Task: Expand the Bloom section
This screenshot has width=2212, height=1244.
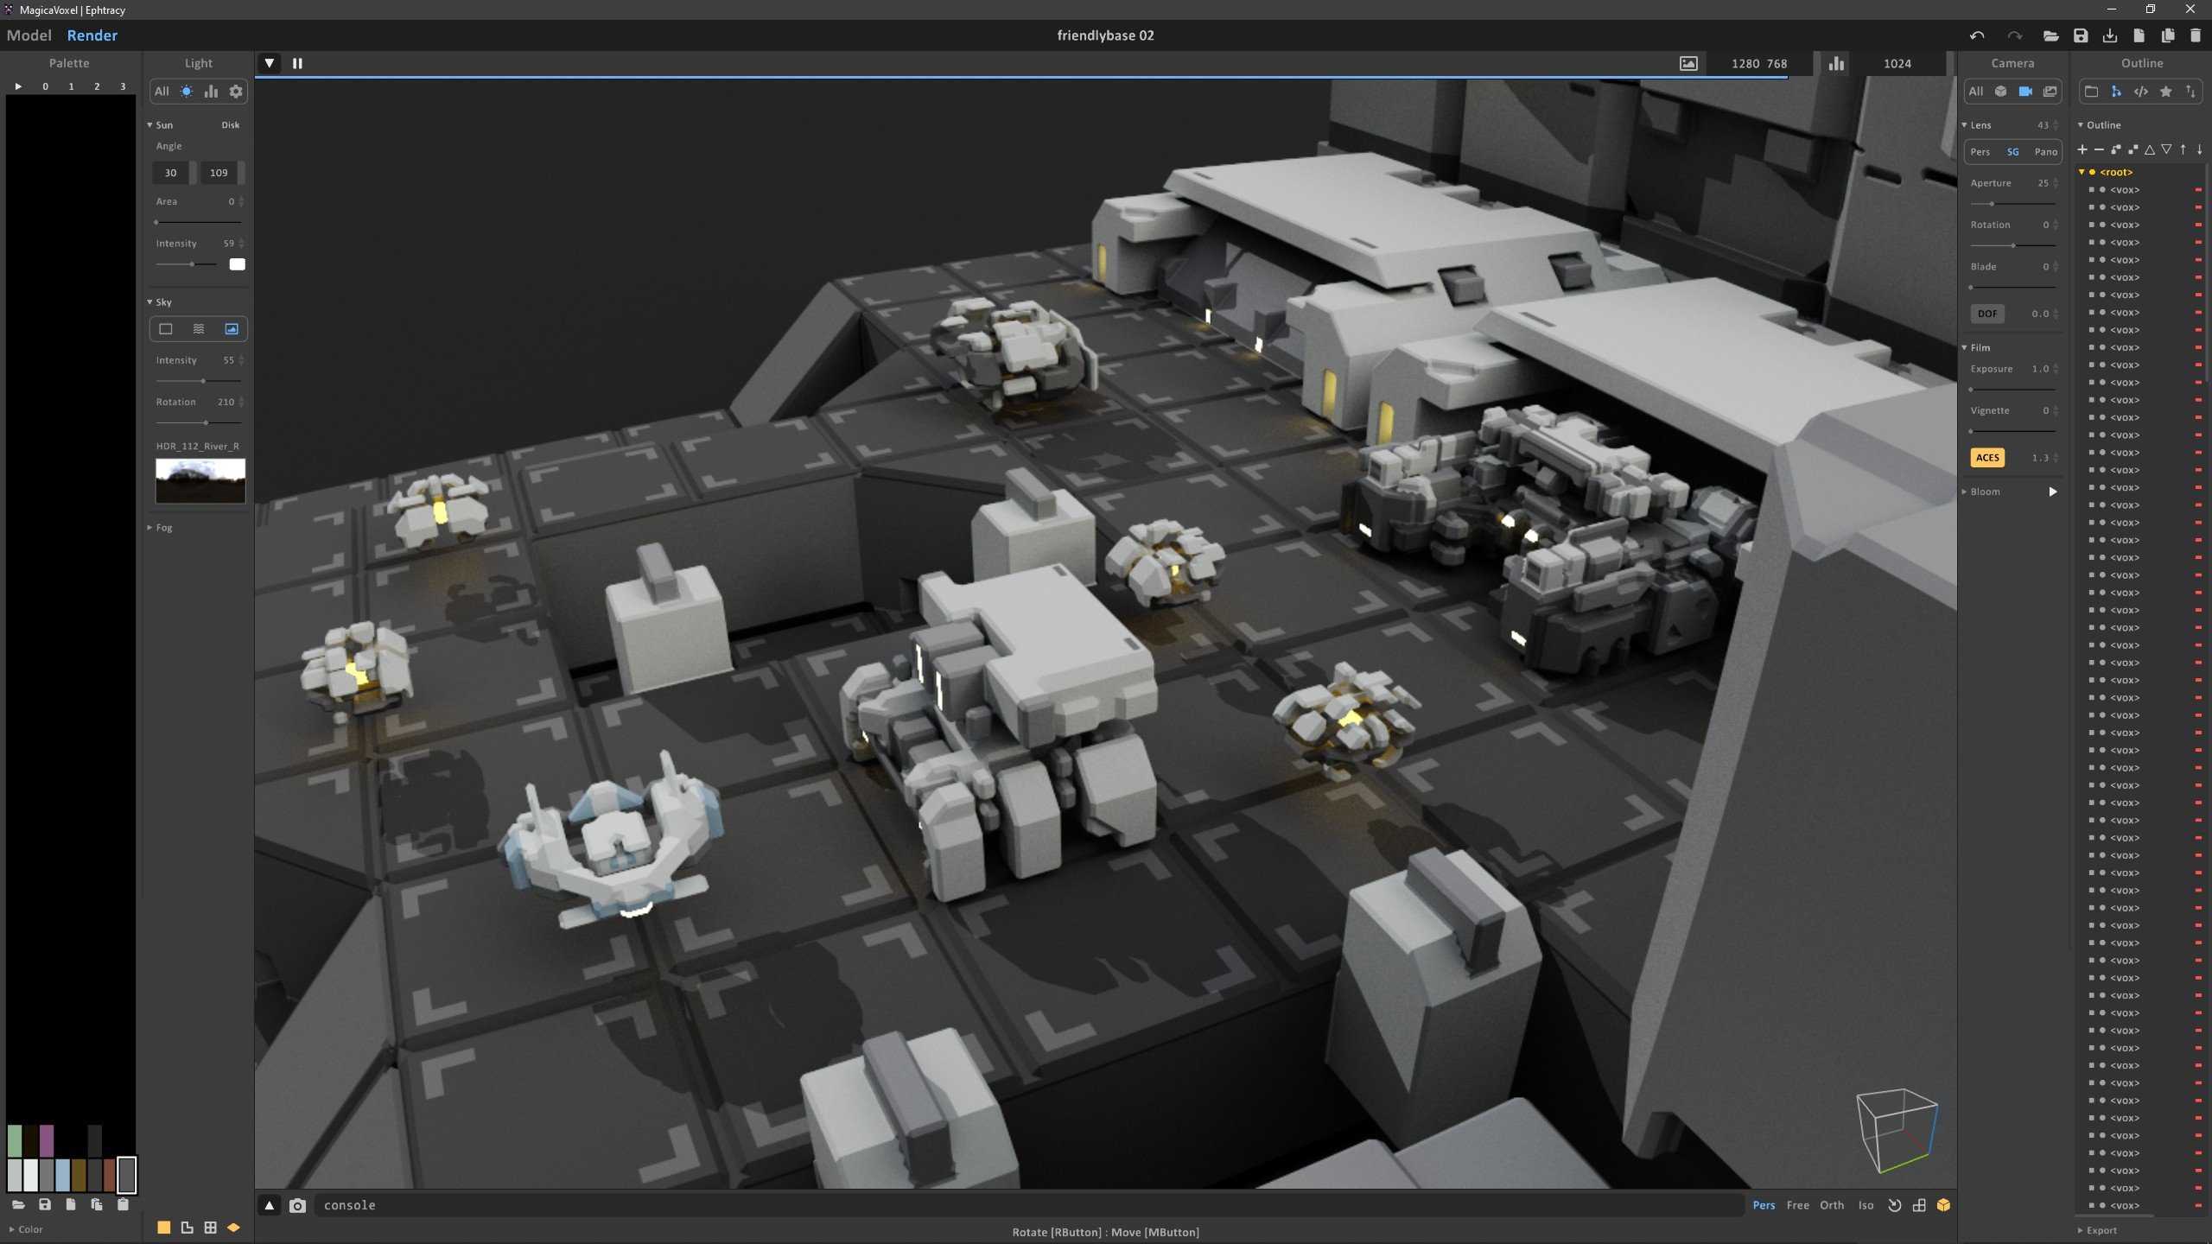Action: click(x=1964, y=492)
